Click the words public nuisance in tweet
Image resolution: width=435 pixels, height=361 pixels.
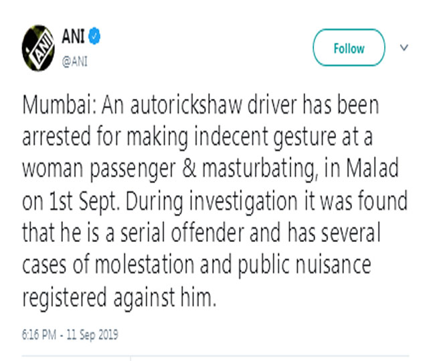[x=304, y=264]
